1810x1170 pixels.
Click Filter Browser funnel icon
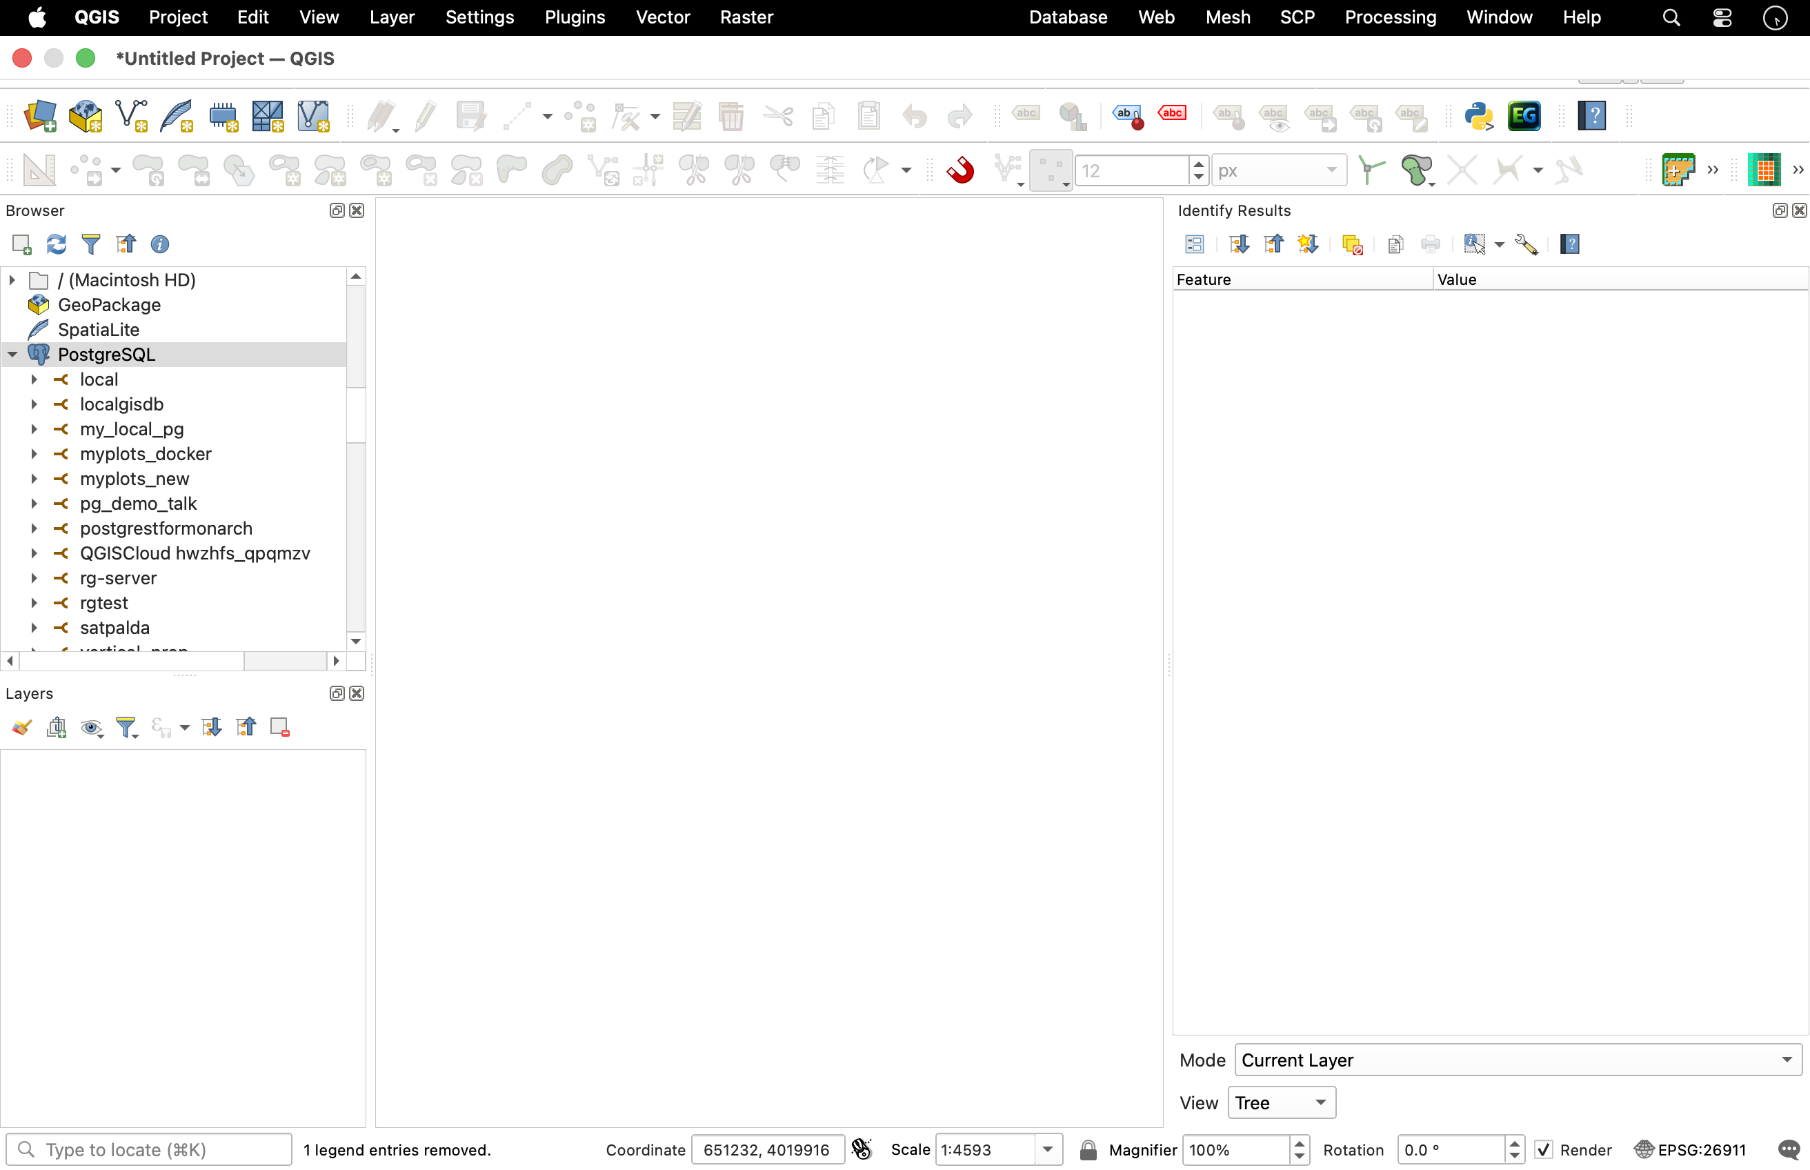[x=91, y=244]
